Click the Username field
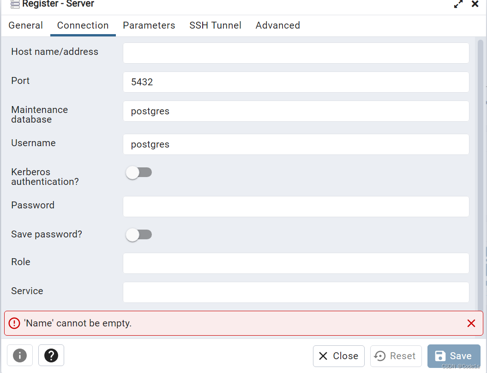The height and width of the screenshot is (373, 487). (x=296, y=144)
